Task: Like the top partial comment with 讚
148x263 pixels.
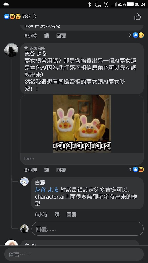Action: tap(47, 36)
